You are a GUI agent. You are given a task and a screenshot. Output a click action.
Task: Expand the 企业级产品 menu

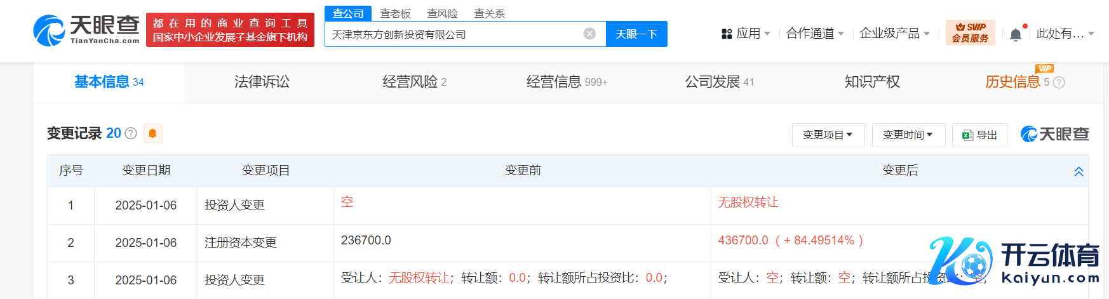coord(894,34)
